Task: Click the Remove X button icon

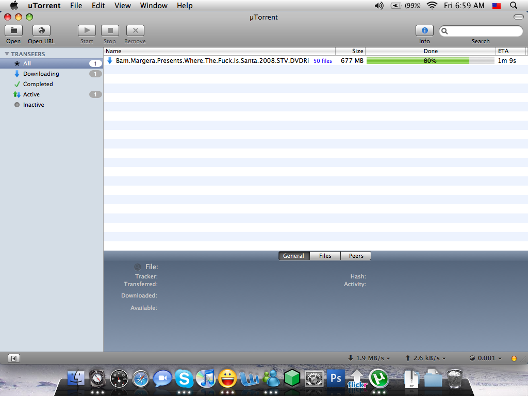Action: pos(136,30)
